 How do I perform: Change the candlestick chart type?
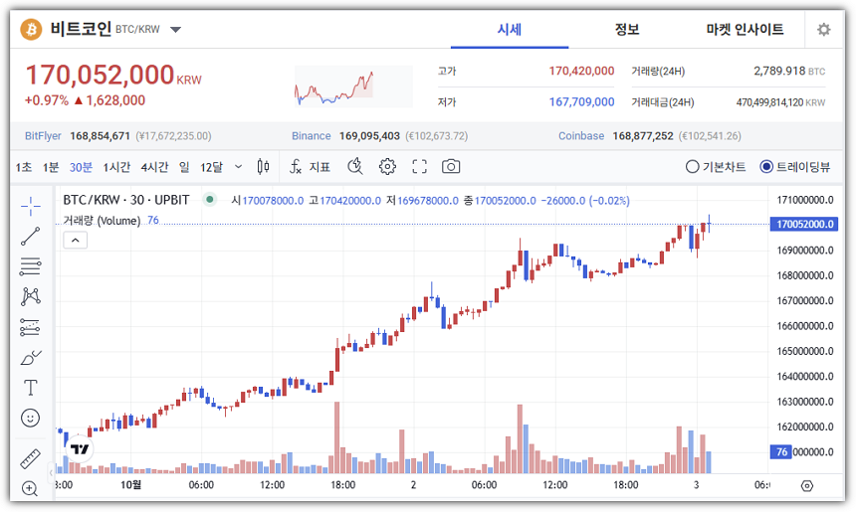click(263, 167)
